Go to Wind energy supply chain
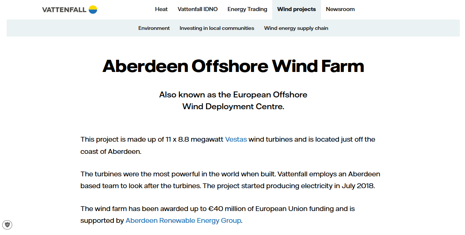The image size is (465, 235). tap(296, 28)
